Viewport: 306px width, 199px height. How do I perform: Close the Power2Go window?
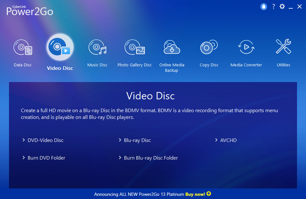[x=300, y=7]
